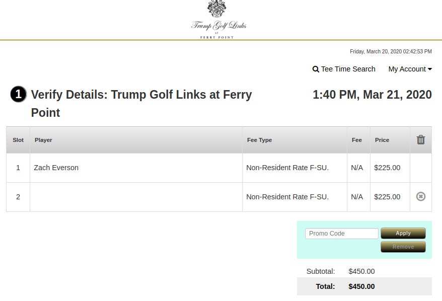
Task: Click the Player column header
Action: click(x=43, y=140)
